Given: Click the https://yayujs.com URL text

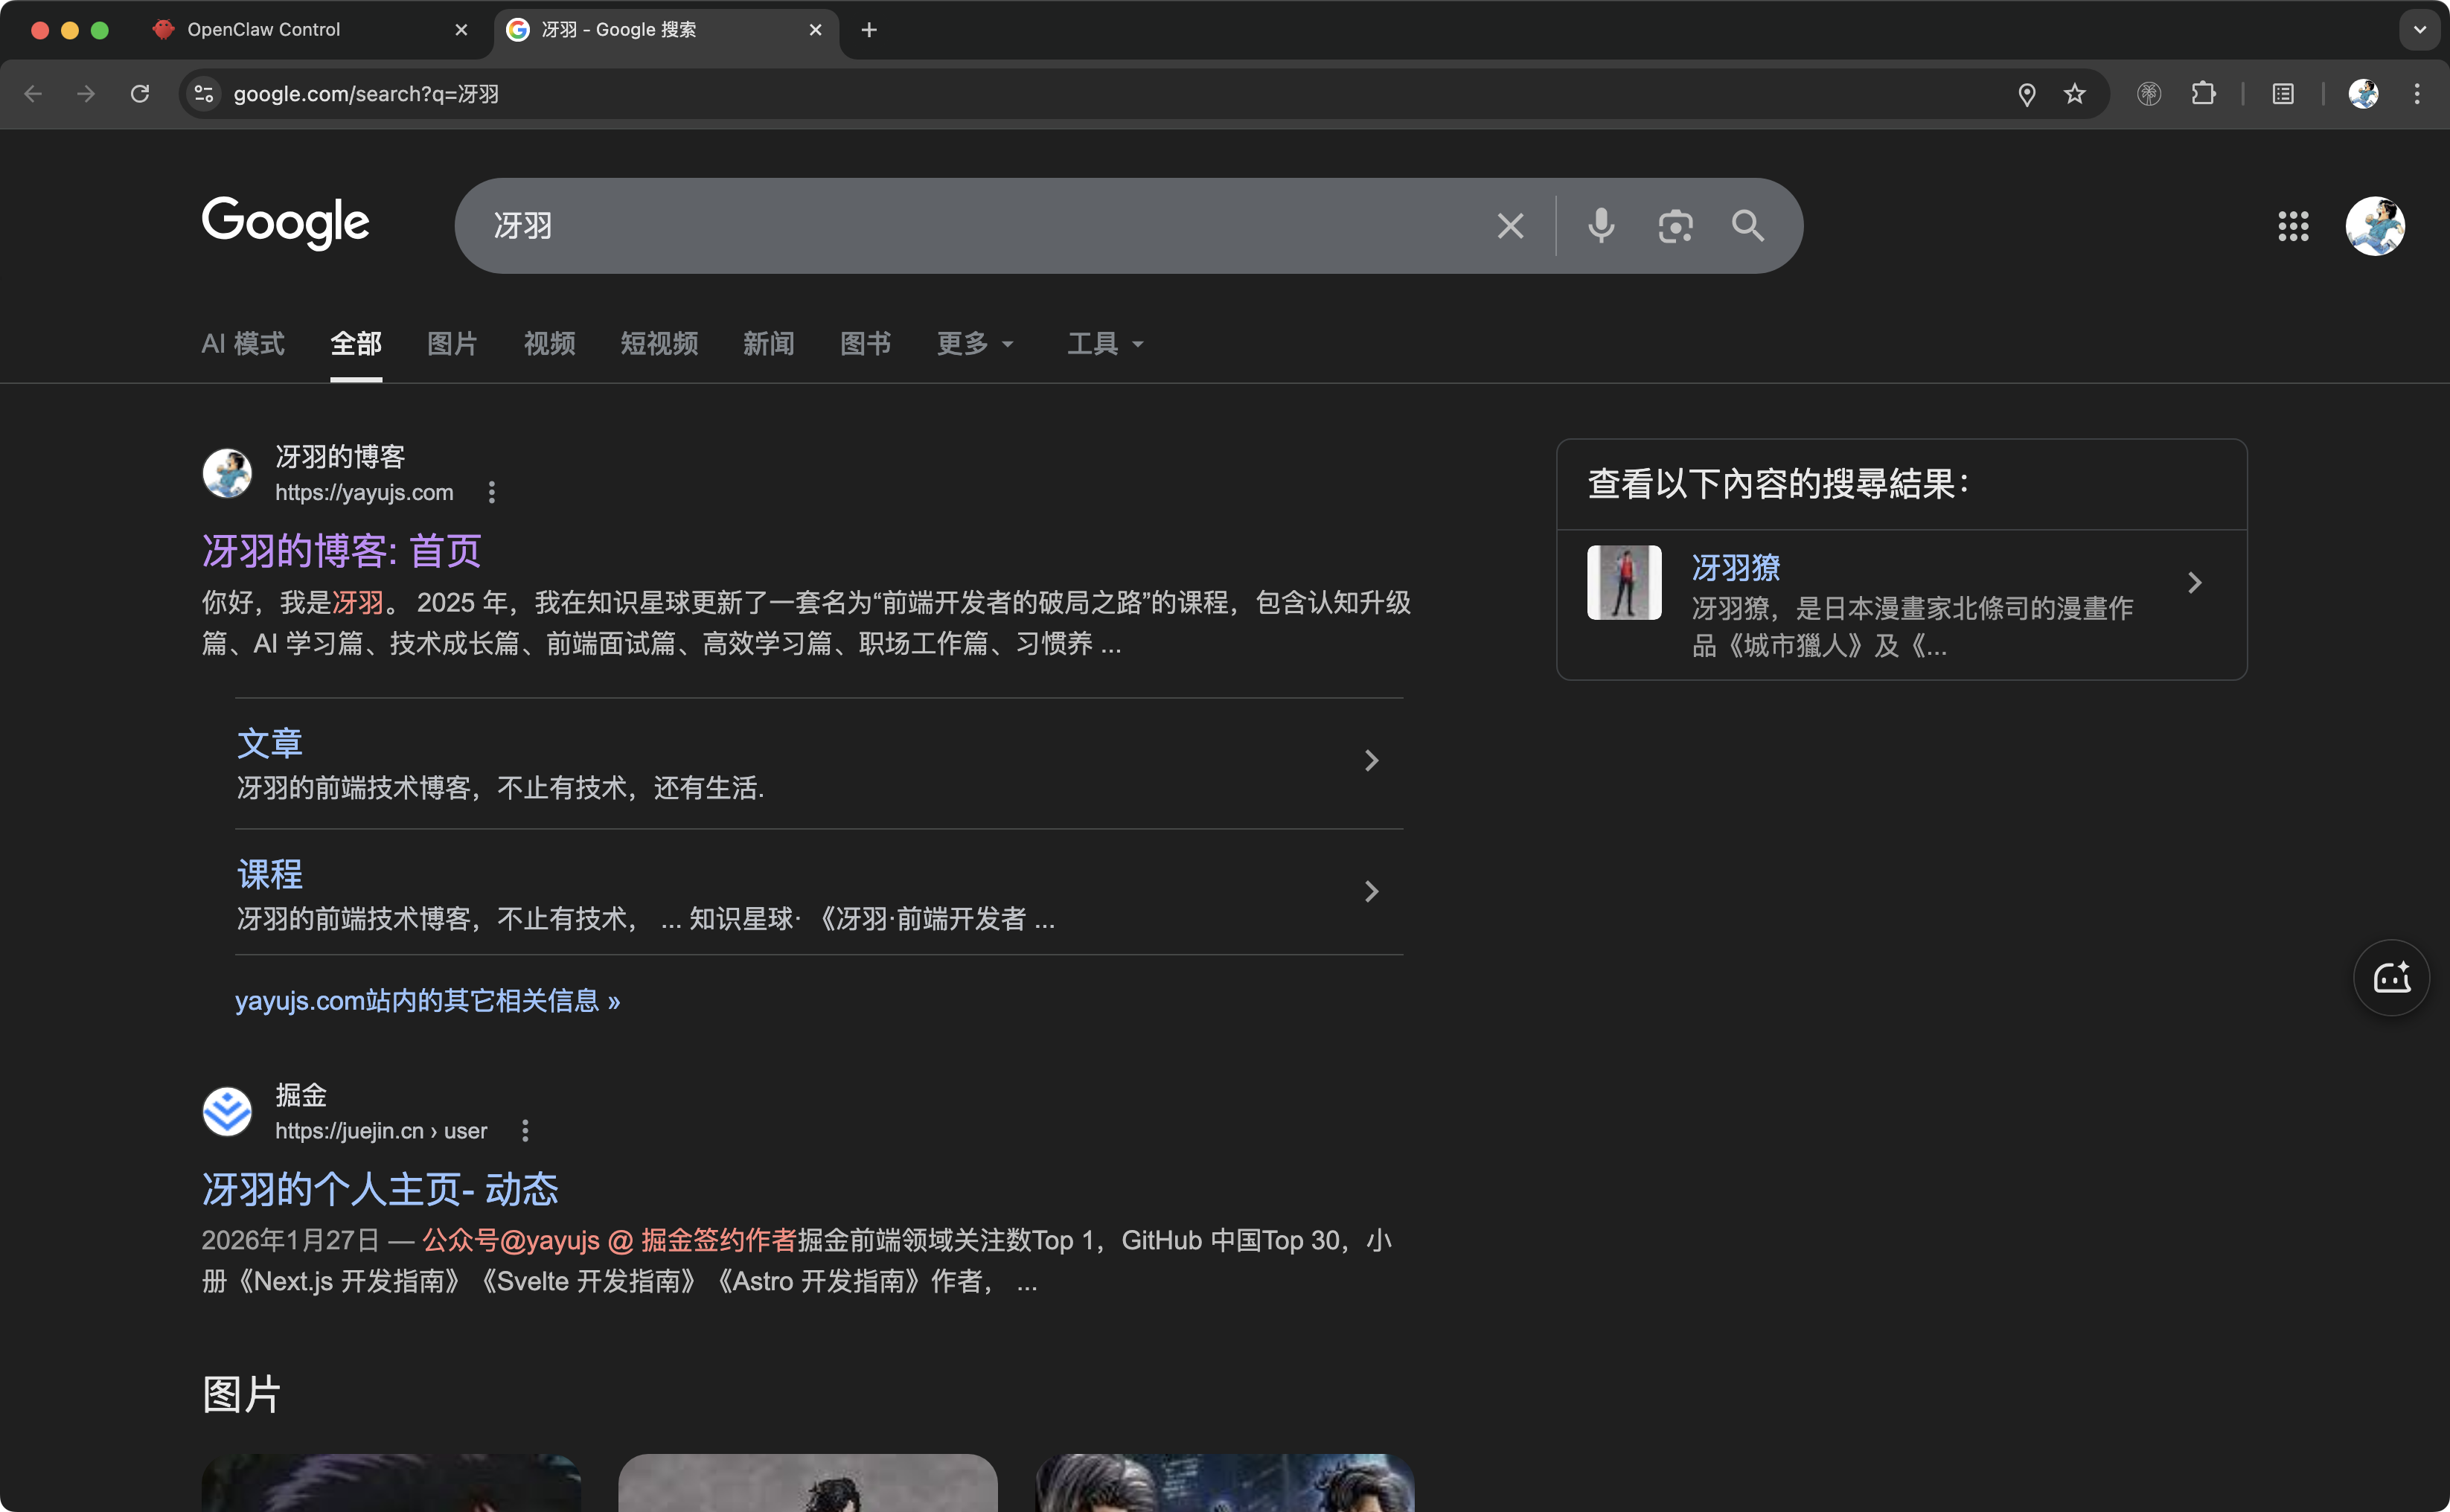Looking at the screenshot, I should click(x=364, y=492).
